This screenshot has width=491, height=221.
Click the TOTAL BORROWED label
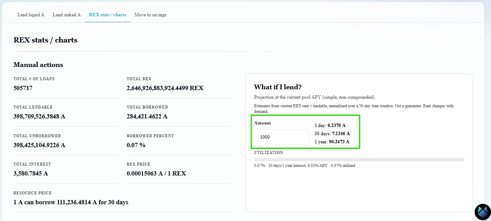(147, 107)
